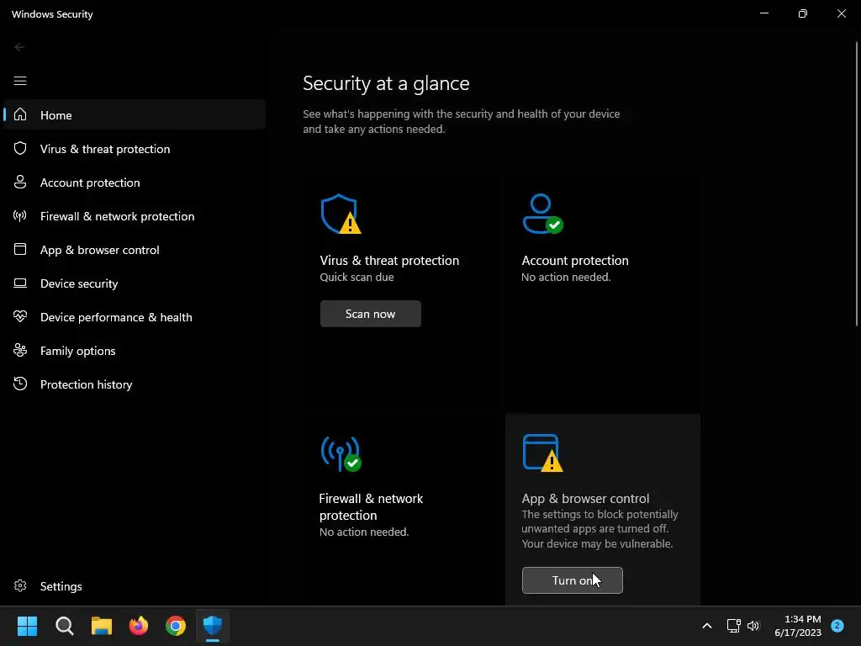Click the 'Windows Security' window title

click(x=52, y=14)
